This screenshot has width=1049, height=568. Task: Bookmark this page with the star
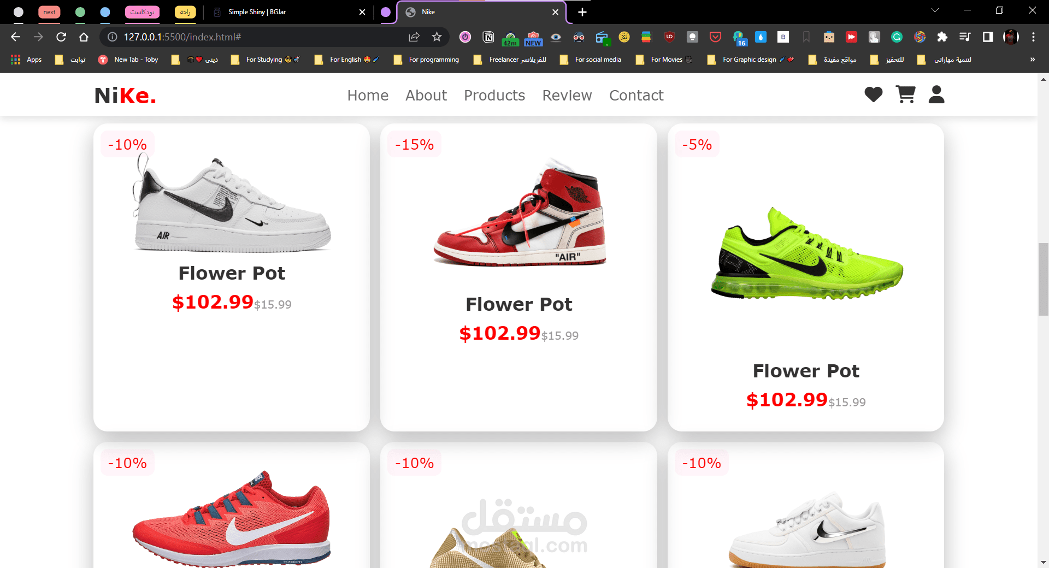(437, 37)
